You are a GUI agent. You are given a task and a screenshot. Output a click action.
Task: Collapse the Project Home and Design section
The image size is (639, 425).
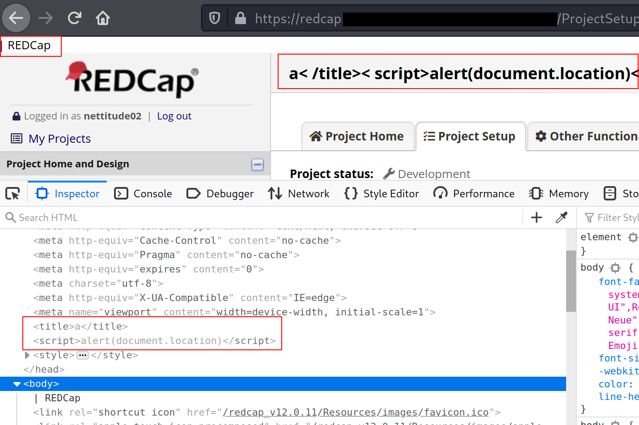click(258, 165)
